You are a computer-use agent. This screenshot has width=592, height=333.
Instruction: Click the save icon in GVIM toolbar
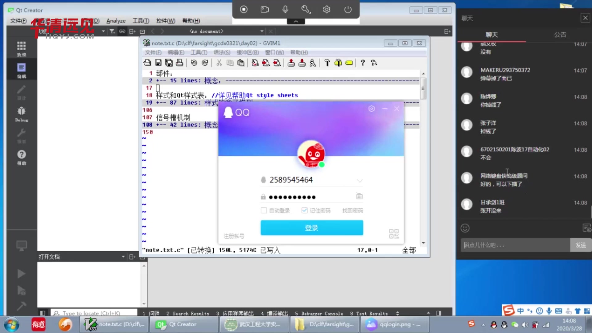158,63
